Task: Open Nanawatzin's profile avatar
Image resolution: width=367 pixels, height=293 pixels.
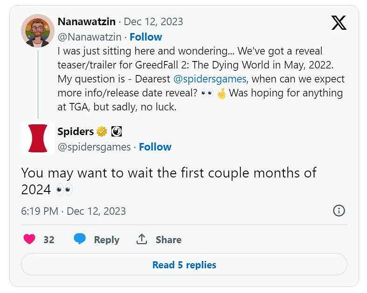Action: click(x=38, y=31)
